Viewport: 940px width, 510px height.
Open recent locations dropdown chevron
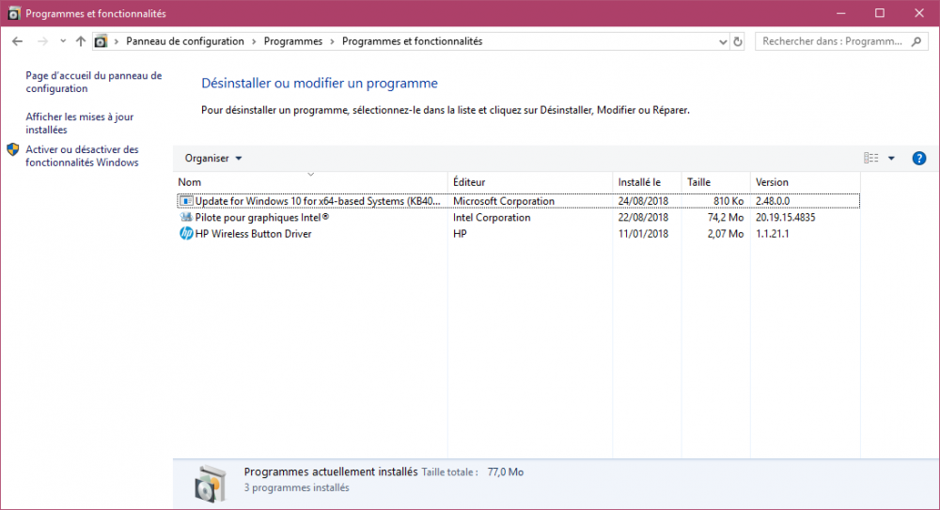(62, 41)
